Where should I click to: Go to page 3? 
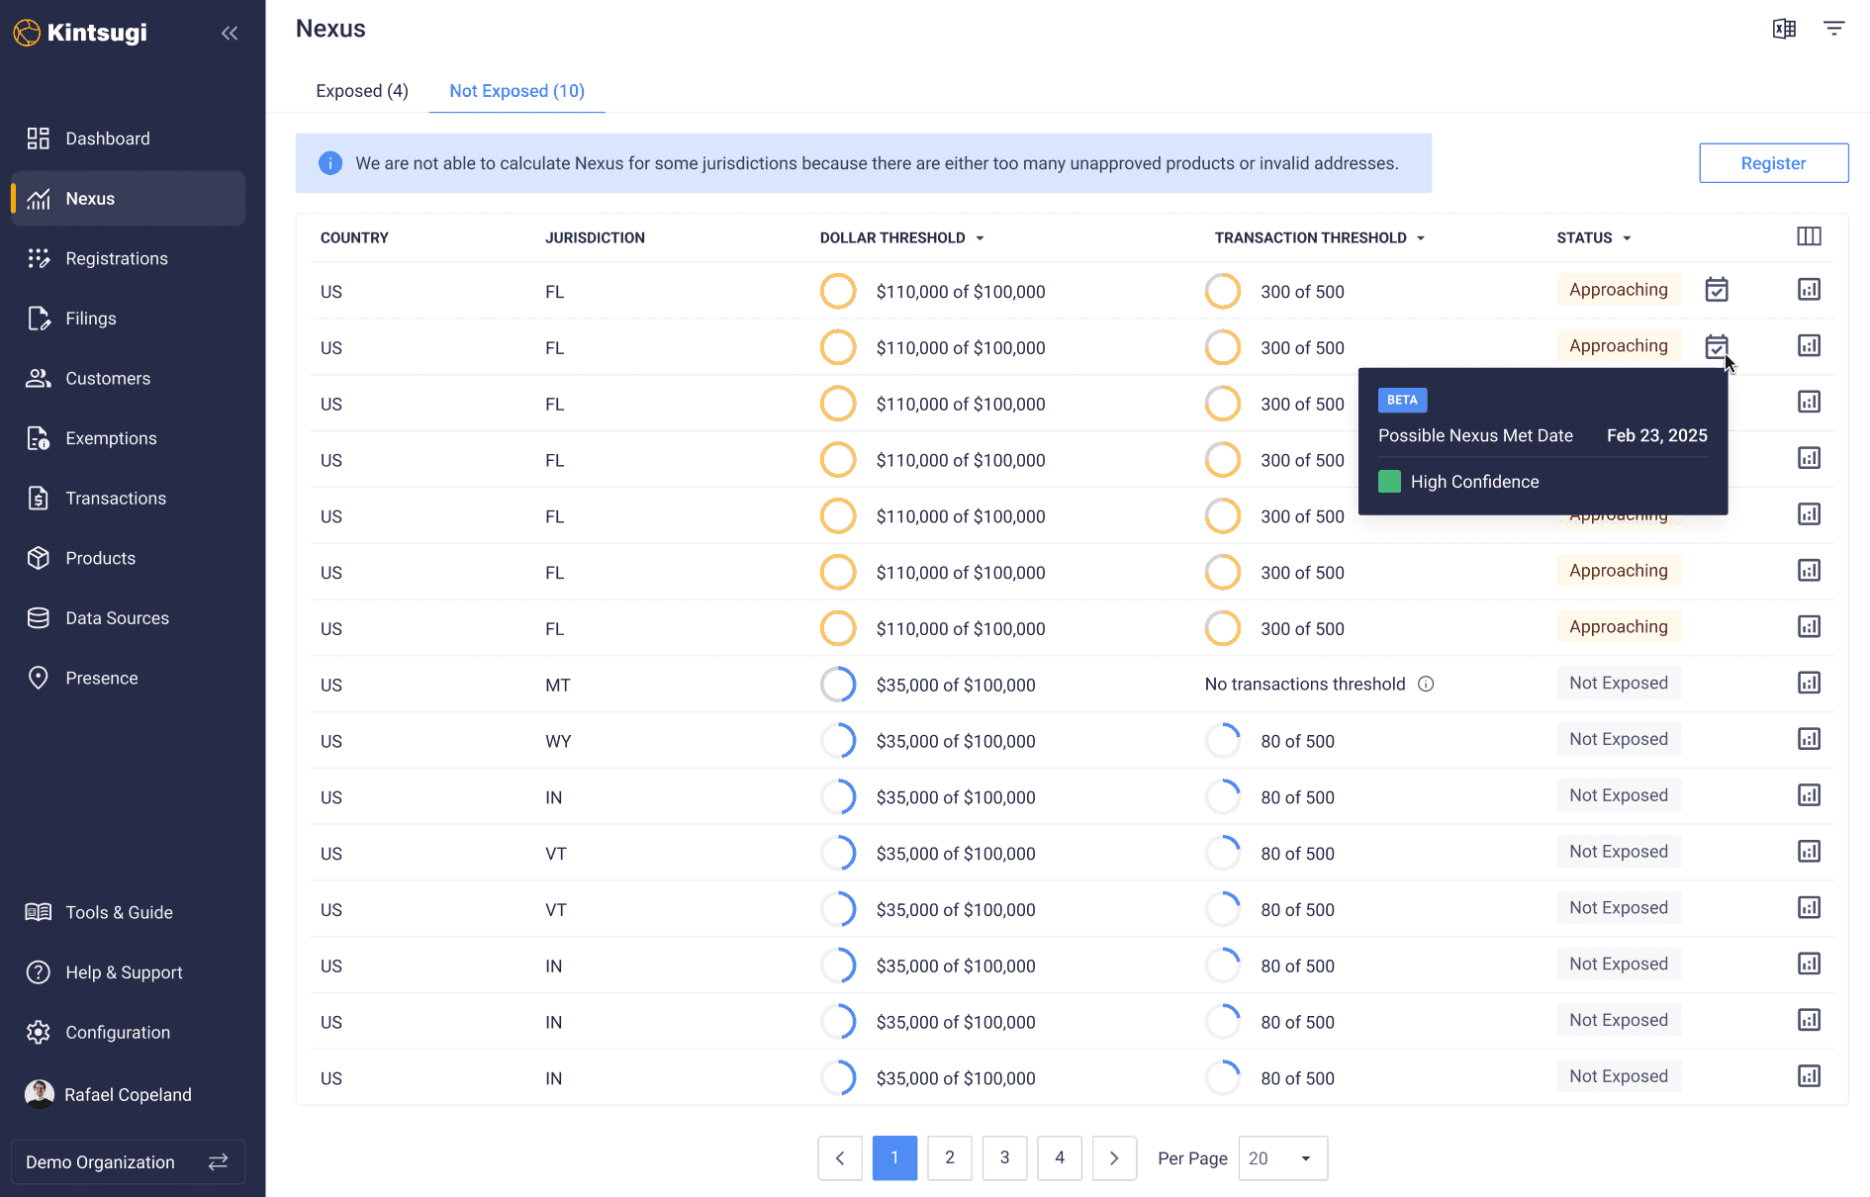coord(1004,1158)
